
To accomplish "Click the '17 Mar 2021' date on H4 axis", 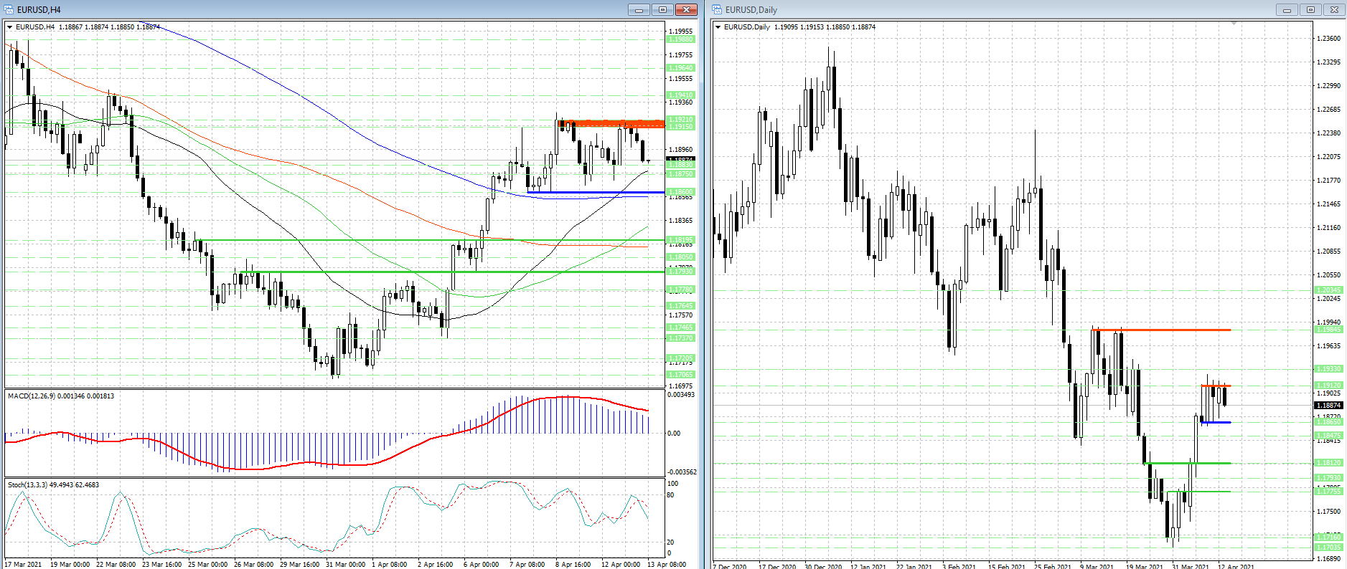I will (x=24, y=565).
